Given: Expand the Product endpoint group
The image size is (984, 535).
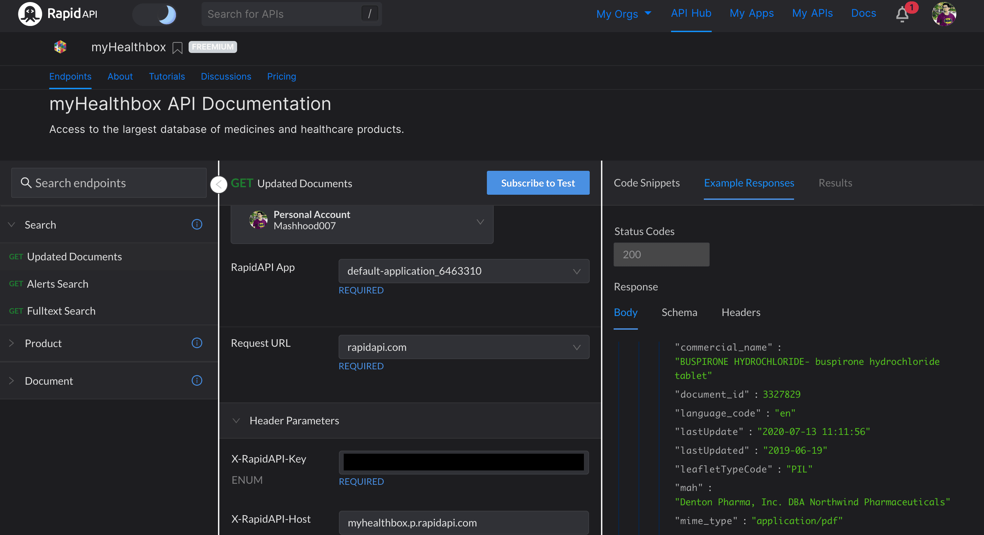Looking at the screenshot, I should click(12, 343).
